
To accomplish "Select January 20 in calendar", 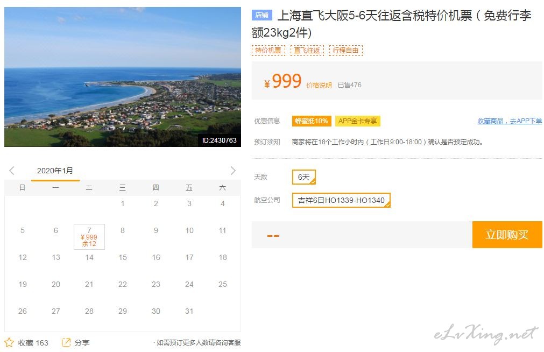I will click(x=56, y=284).
